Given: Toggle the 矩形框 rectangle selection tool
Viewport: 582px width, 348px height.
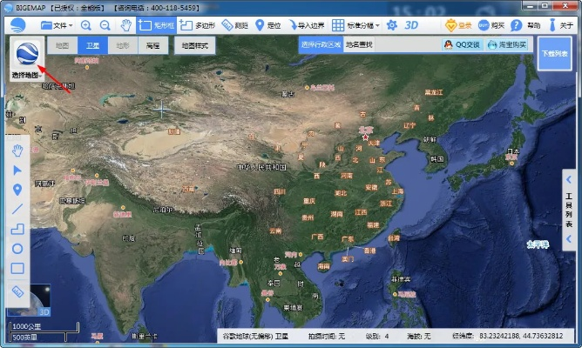Looking at the screenshot, I should (x=157, y=25).
